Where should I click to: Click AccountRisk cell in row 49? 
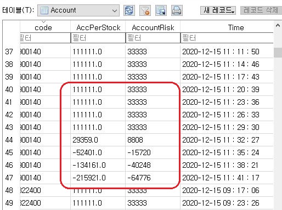point(153,203)
